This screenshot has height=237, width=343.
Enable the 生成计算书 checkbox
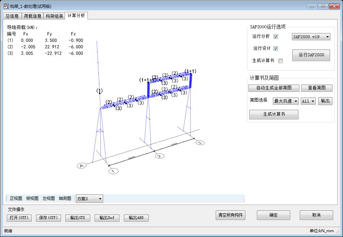[x=280, y=61]
